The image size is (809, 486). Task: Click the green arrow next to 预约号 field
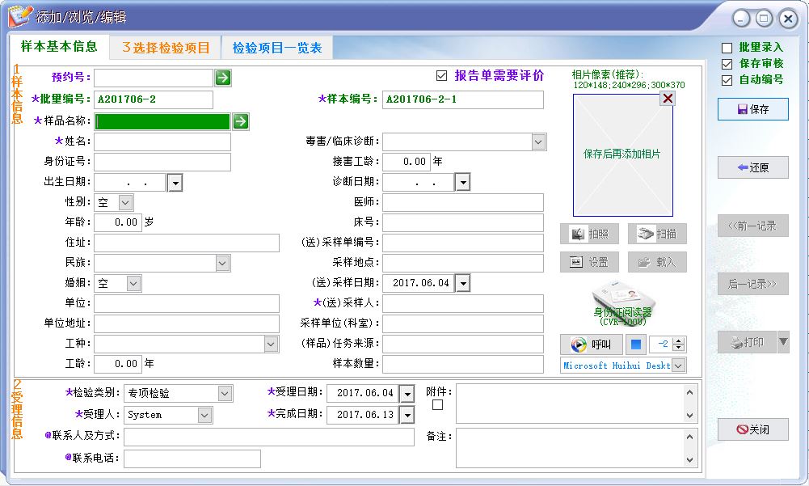pyautogui.click(x=222, y=78)
